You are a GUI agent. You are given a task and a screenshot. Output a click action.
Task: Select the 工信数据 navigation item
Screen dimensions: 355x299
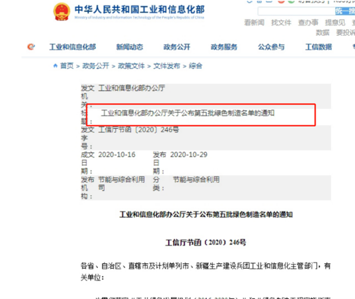click(318, 47)
